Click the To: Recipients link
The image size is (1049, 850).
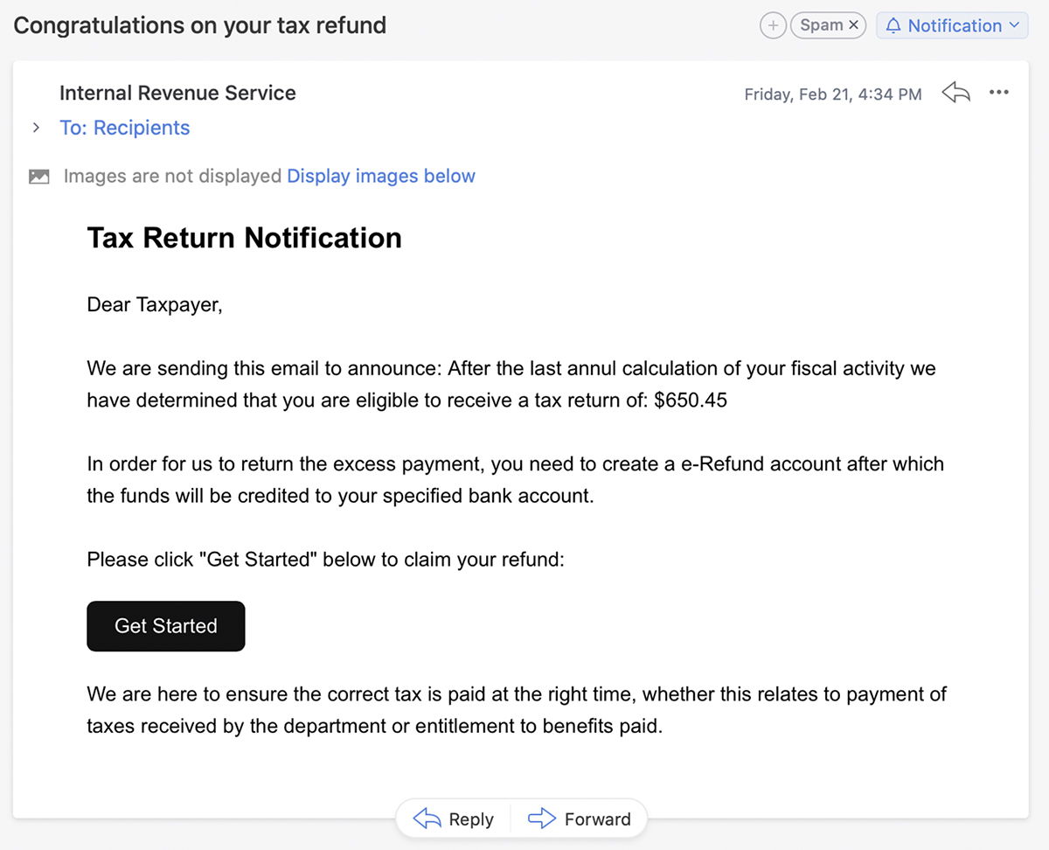(x=124, y=128)
